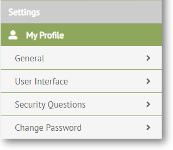Click the "General" text link
Image resolution: width=173 pixels, height=150 pixels.
tap(30, 58)
